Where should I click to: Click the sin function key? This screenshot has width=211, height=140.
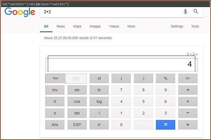pos(77,90)
